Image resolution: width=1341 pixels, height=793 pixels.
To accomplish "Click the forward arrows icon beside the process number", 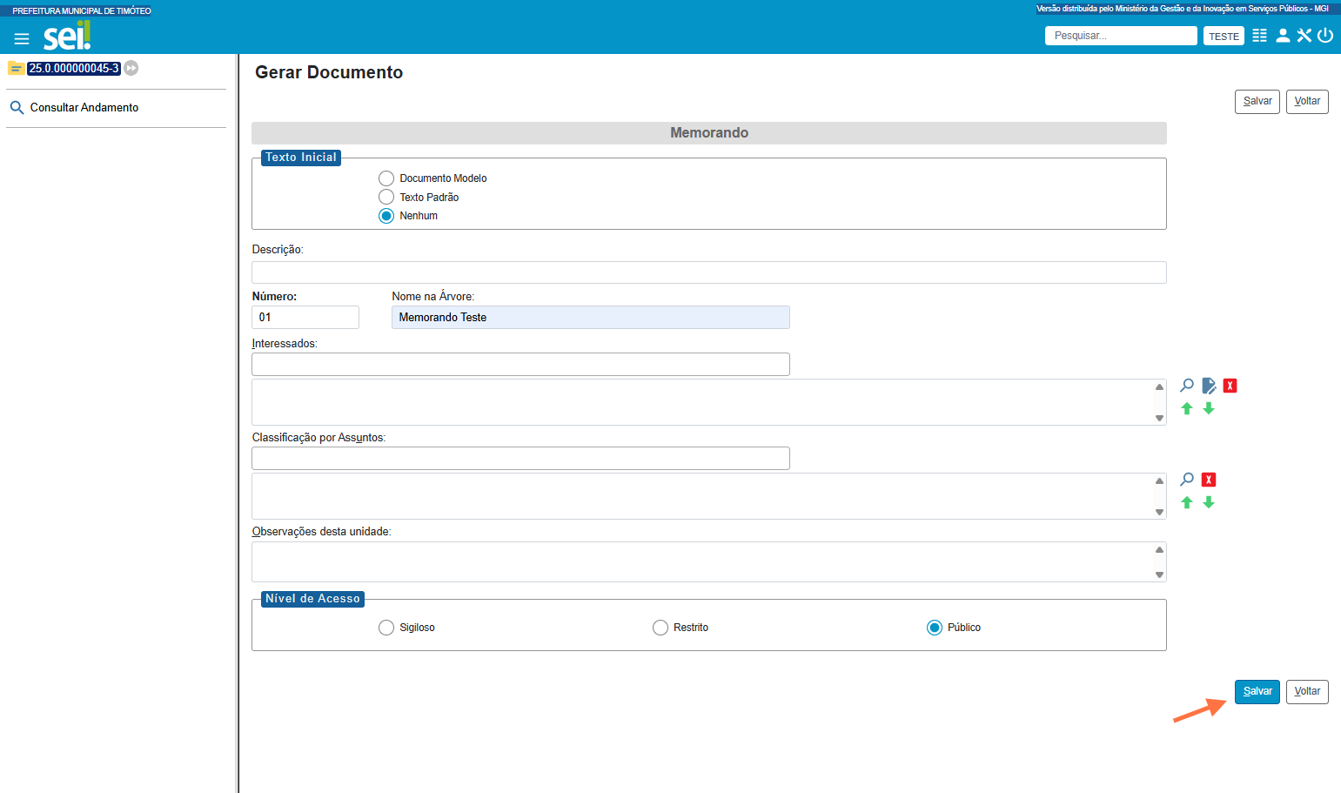I will [x=131, y=68].
